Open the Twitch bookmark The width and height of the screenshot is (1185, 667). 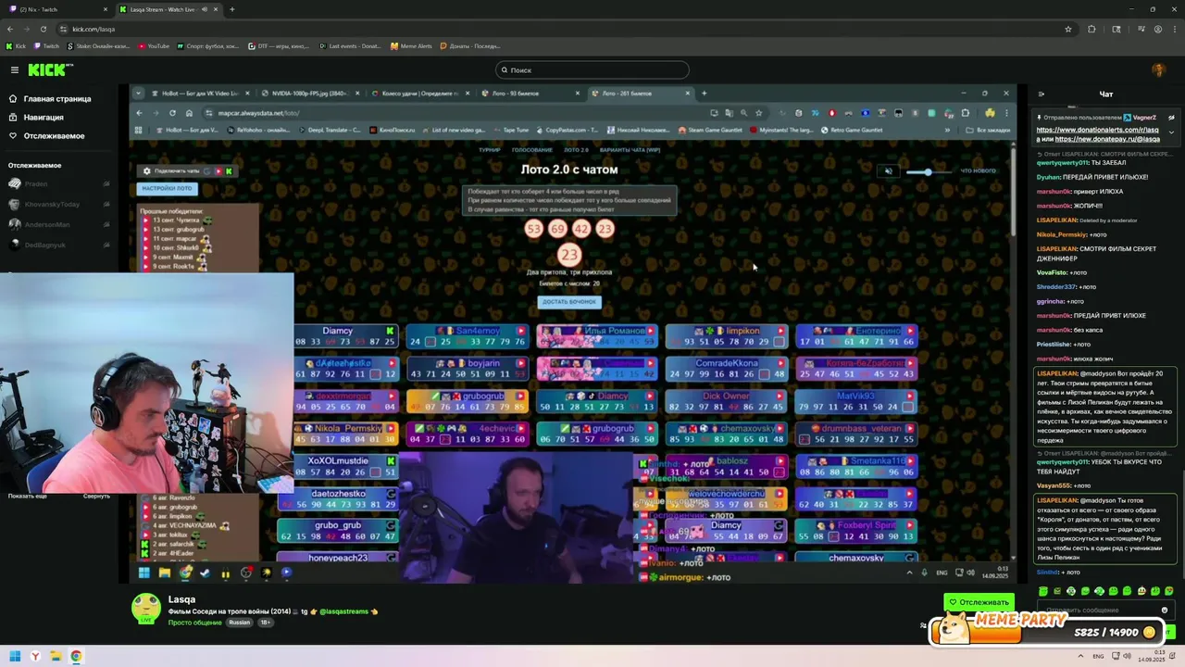45,45
